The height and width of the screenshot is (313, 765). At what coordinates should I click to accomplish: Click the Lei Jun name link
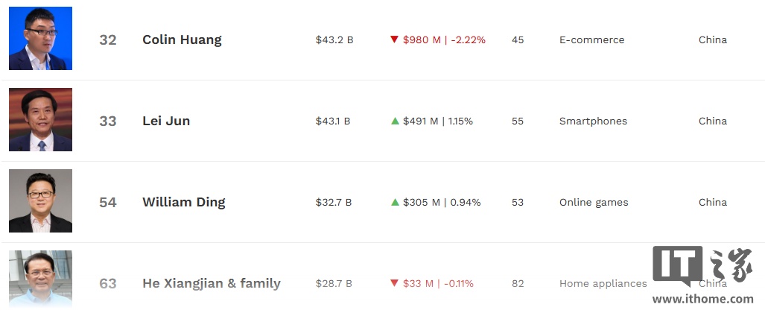click(x=166, y=121)
